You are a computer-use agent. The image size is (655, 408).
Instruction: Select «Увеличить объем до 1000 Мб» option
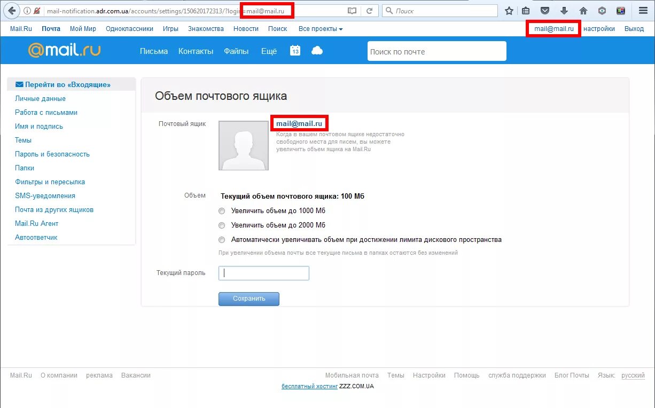tap(222, 211)
